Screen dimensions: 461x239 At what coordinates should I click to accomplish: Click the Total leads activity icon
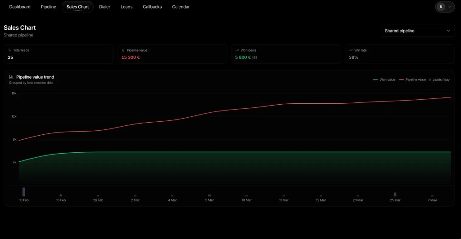[x=10, y=50]
